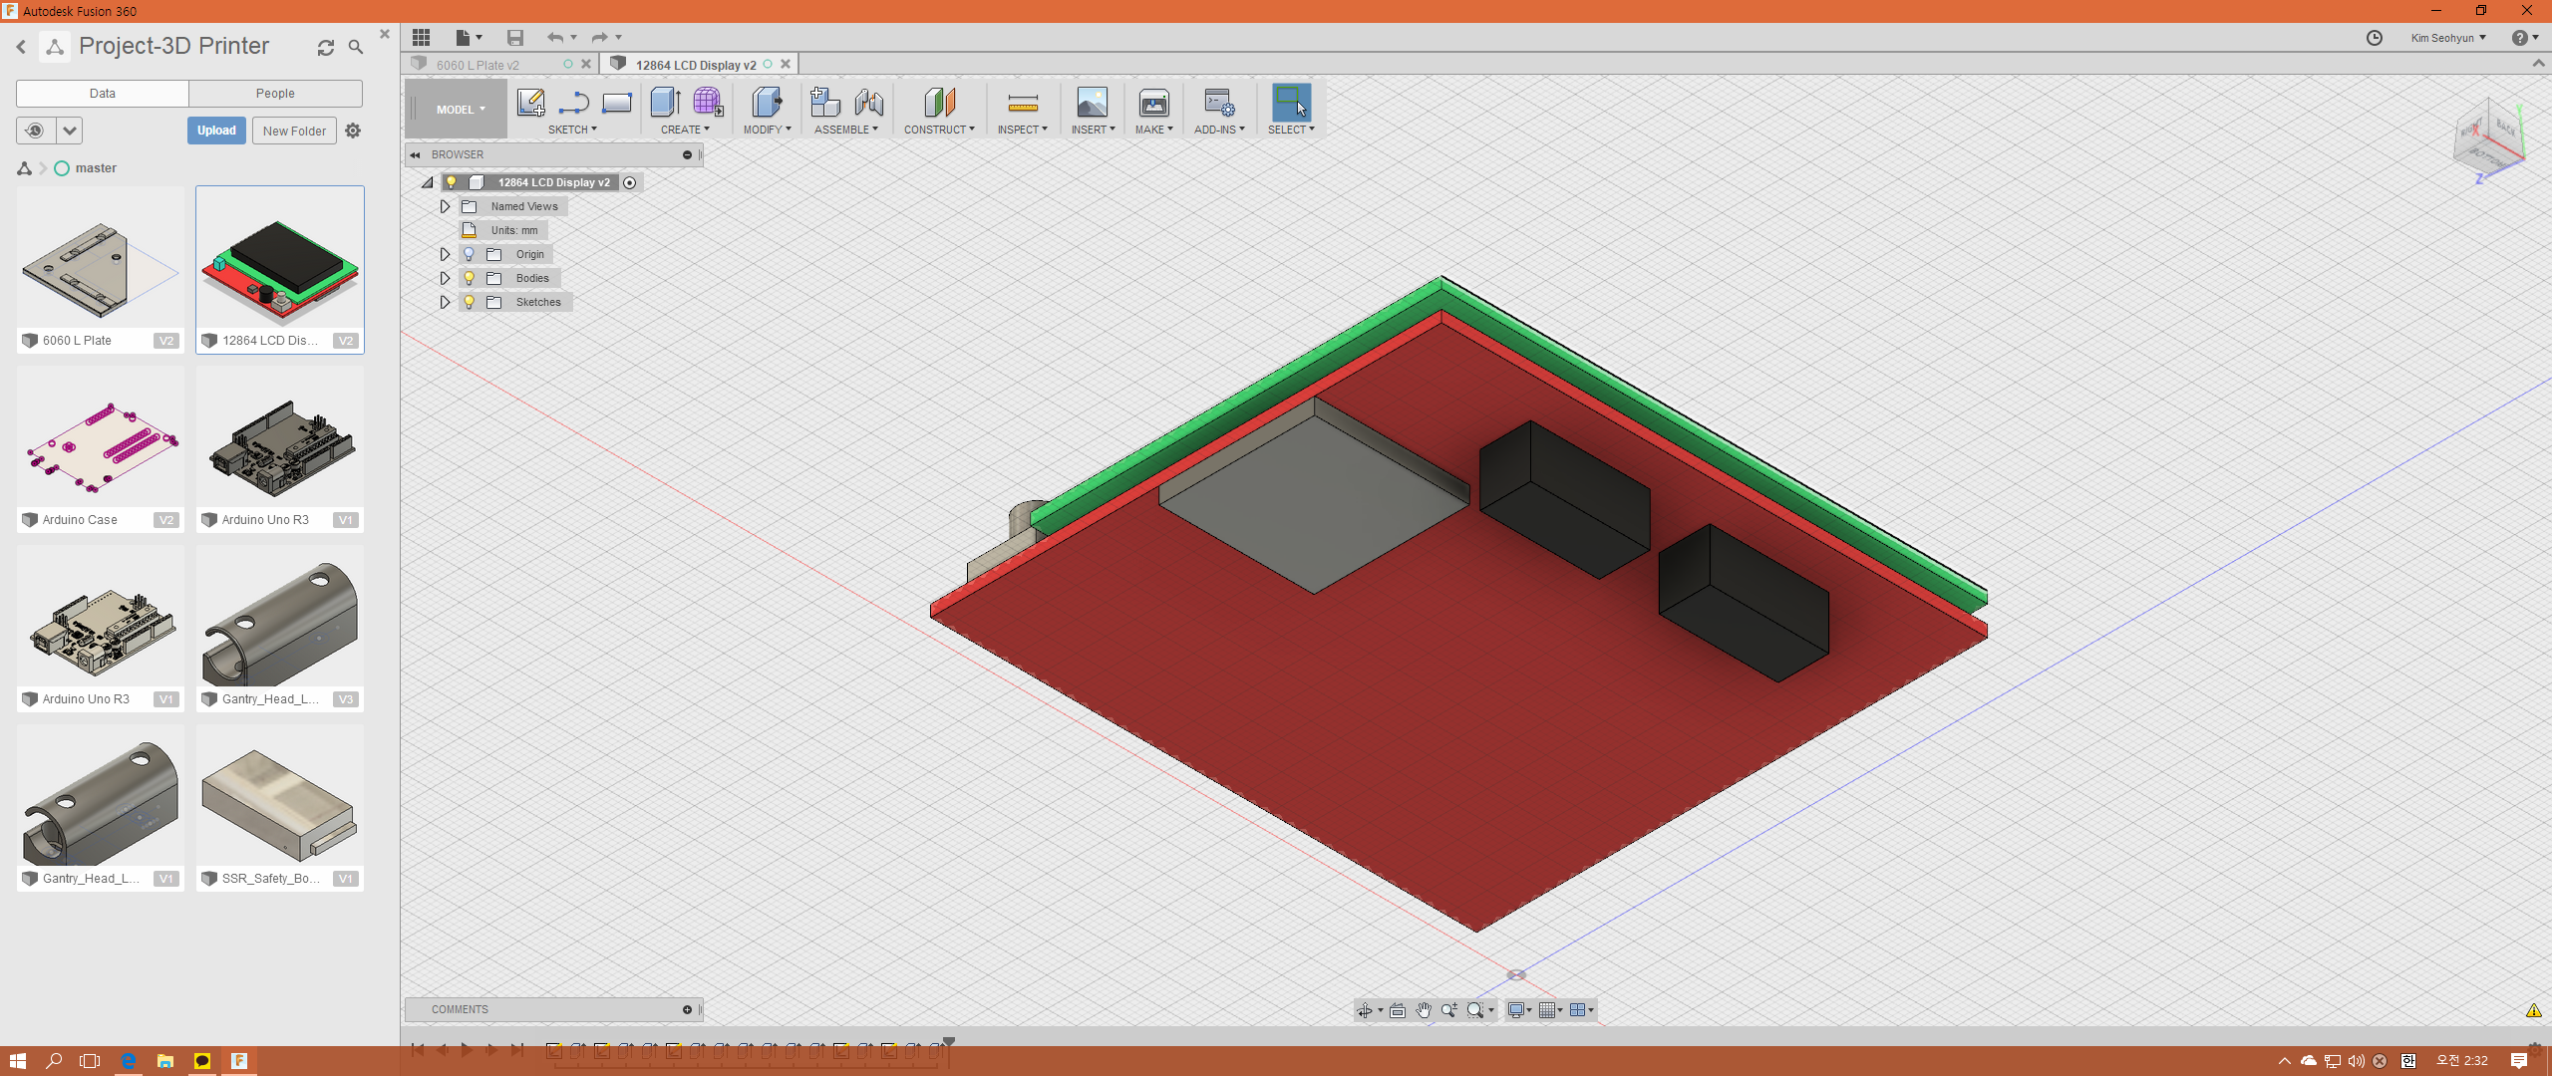The width and height of the screenshot is (2552, 1076).
Task: Open the Display Settings monitor icon
Action: [x=1516, y=1010]
